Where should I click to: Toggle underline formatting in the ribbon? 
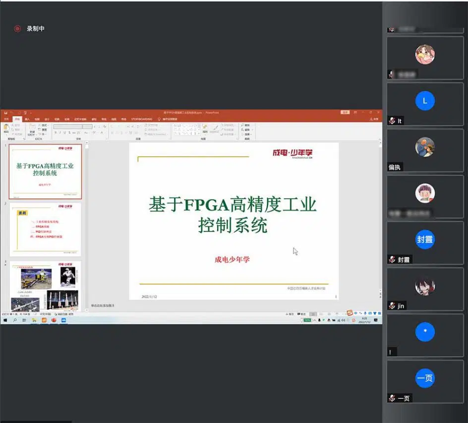click(x=65, y=132)
